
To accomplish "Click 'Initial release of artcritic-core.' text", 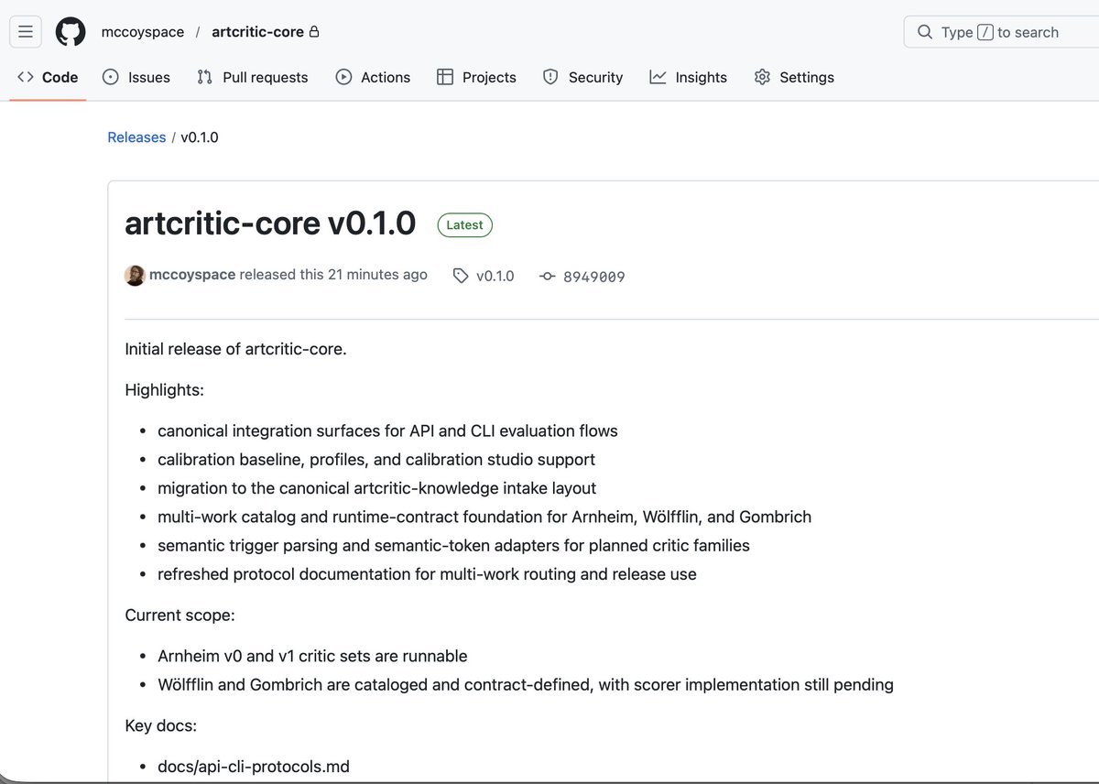I will (x=235, y=349).
